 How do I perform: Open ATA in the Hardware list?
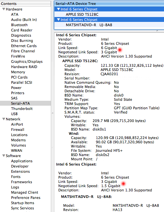[x=15, y=14]
